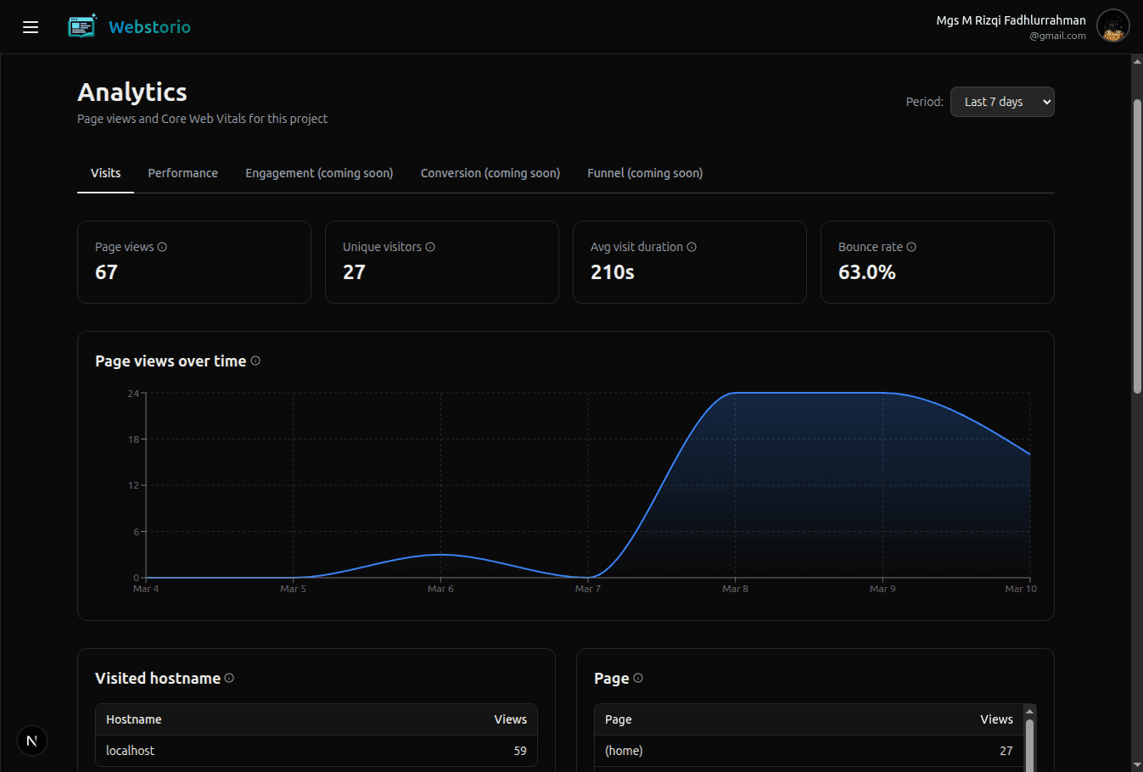Click the 63.0% bounce rate value

pos(867,272)
